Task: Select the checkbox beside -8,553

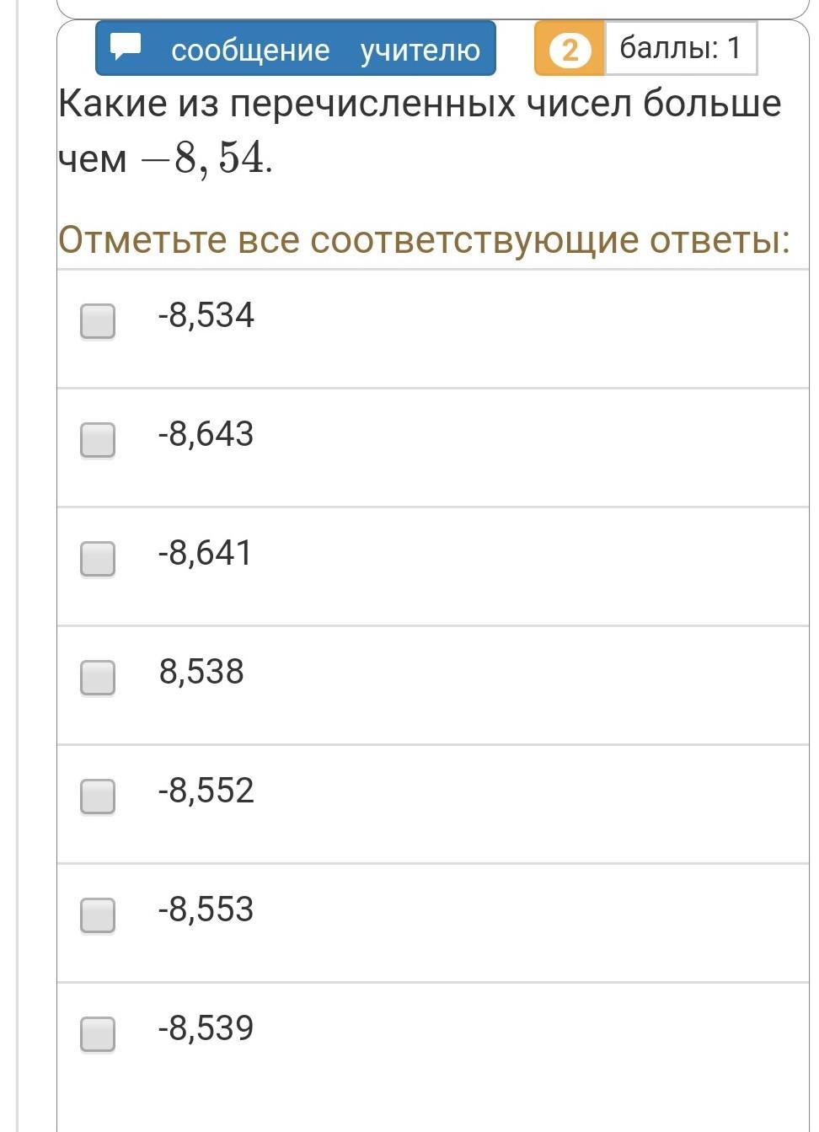Action: click(98, 915)
